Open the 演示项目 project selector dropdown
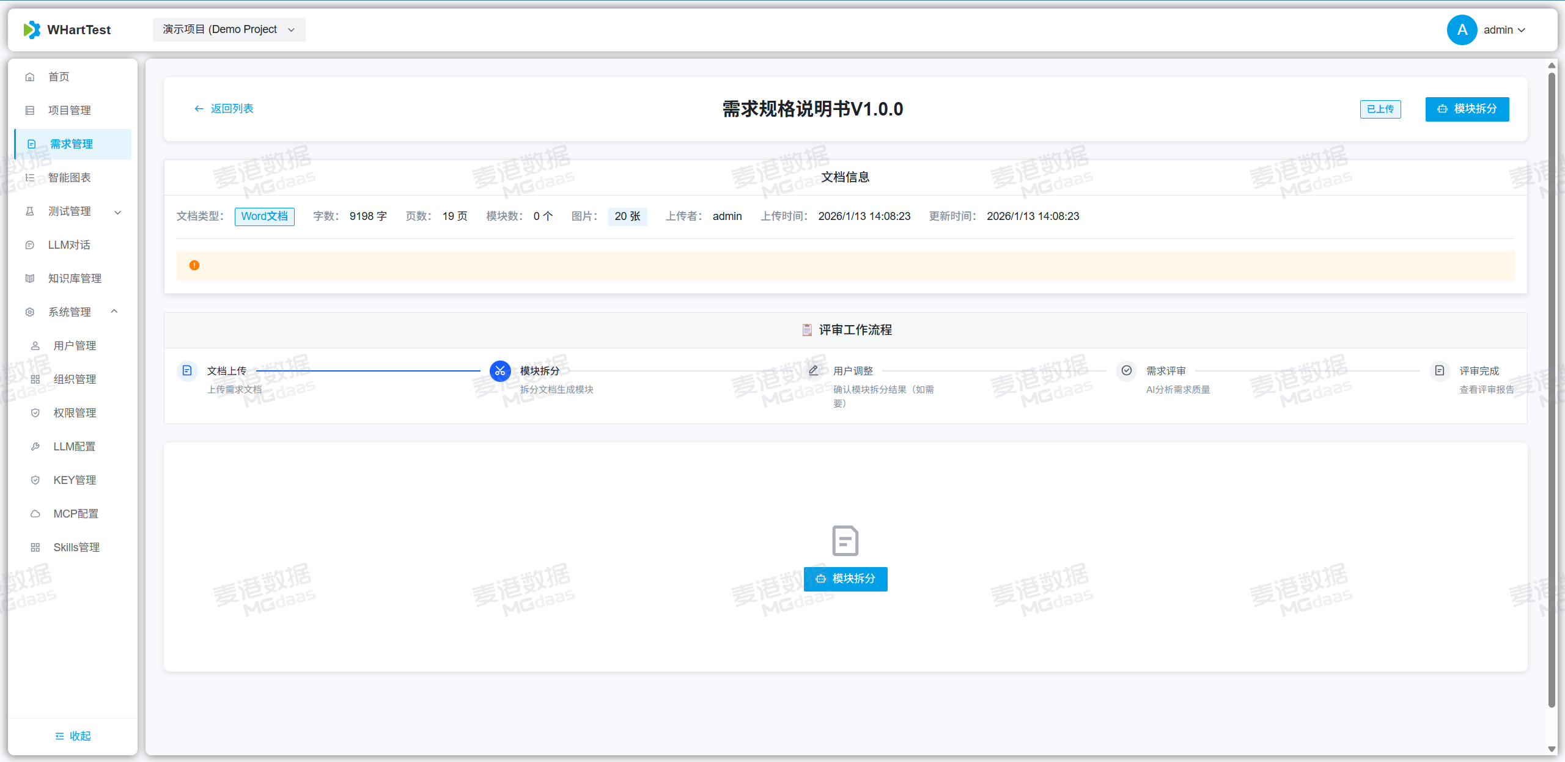Image resolution: width=1565 pixels, height=762 pixels. tap(229, 30)
